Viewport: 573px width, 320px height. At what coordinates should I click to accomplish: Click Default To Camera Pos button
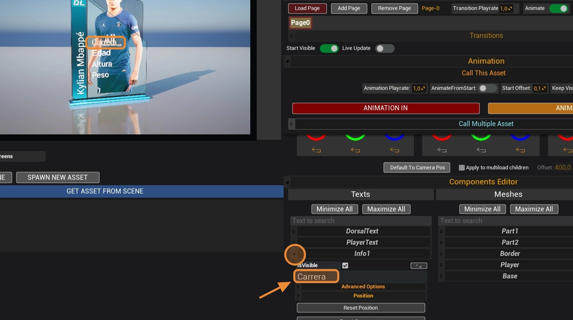[x=417, y=168]
